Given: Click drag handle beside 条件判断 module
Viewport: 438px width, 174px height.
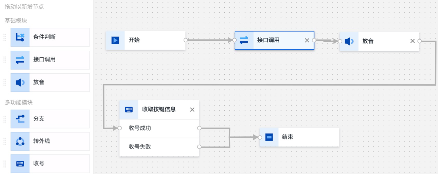Looking at the screenshot, I should (x=5, y=37).
